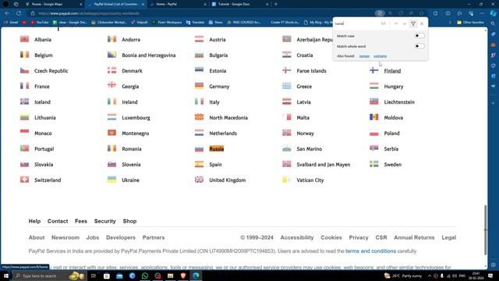Click the Spain flag icon
Image resolution: width=499 pixels, height=281 pixels.
[x=200, y=164]
